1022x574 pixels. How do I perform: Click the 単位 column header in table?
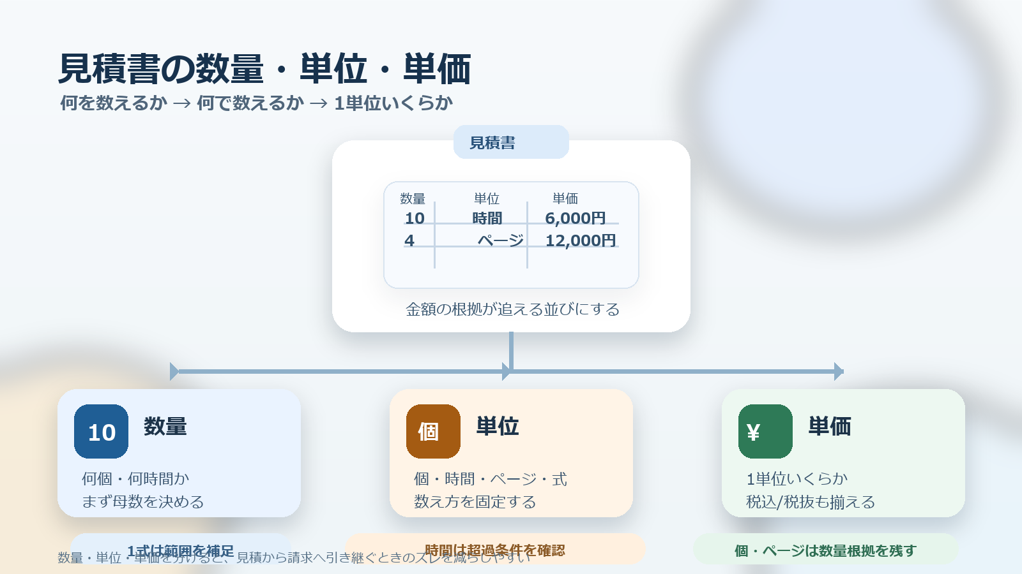click(487, 198)
